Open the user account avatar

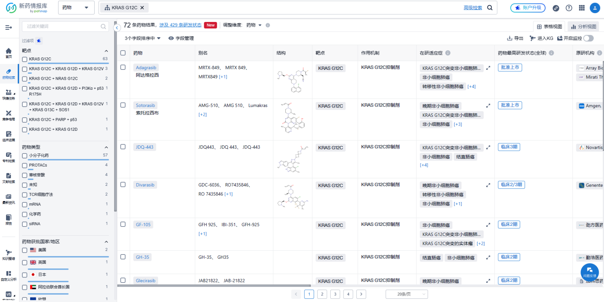595,8
